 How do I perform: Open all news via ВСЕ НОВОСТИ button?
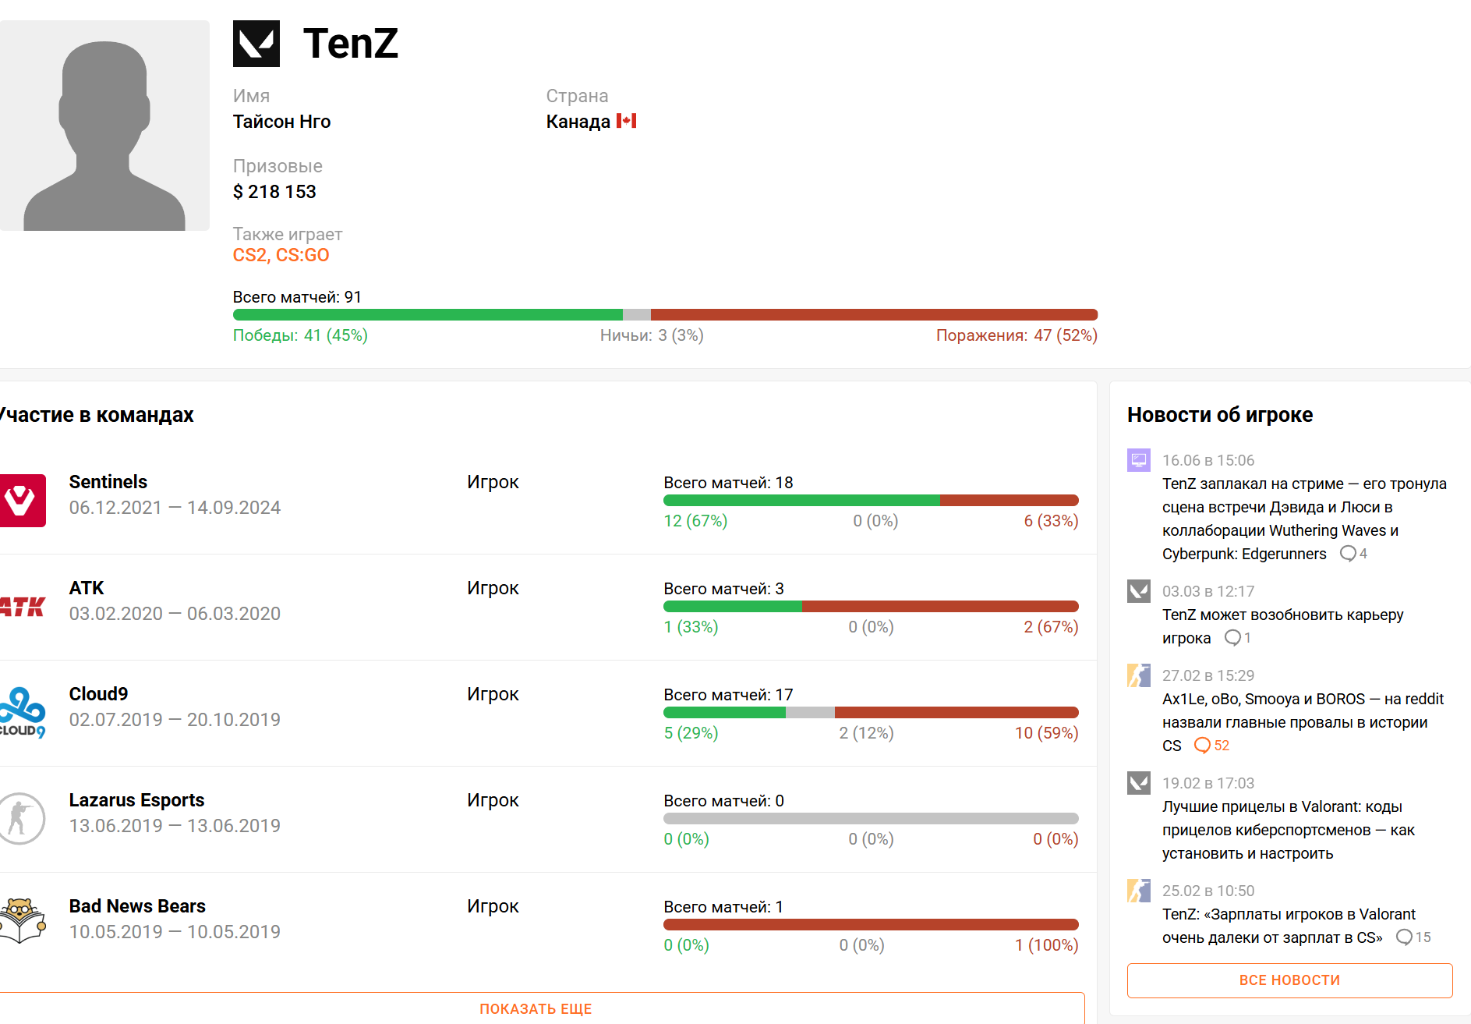pyautogui.click(x=1289, y=980)
